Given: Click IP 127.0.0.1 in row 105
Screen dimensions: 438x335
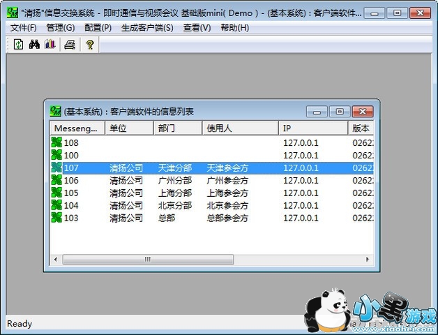Looking at the screenshot, I should click(301, 193).
